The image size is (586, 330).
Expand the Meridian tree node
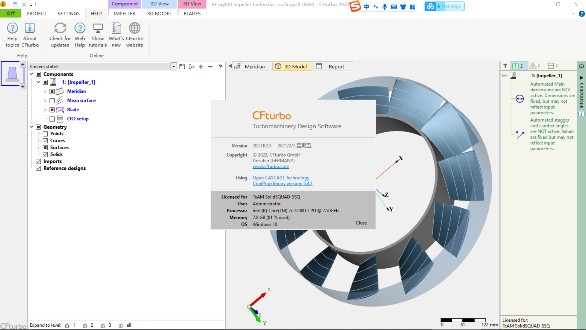pos(45,91)
